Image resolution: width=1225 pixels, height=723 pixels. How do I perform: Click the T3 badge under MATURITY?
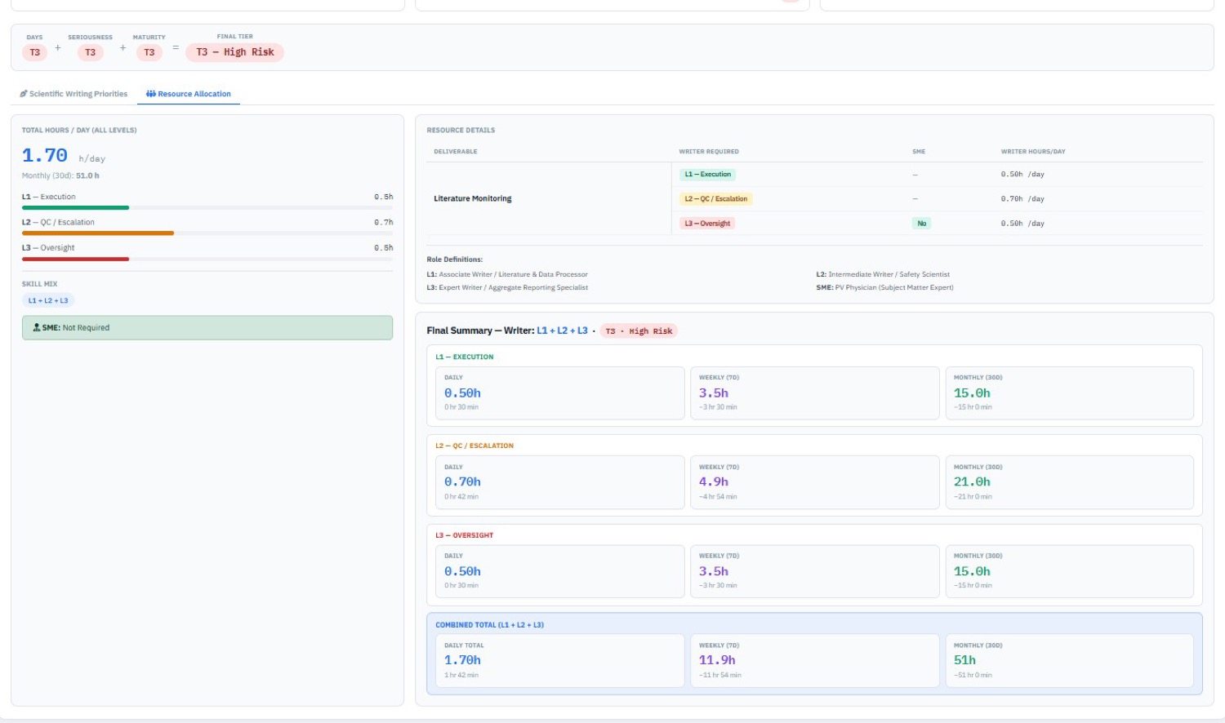click(149, 52)
